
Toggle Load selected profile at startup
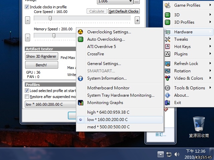click(27, 90)
